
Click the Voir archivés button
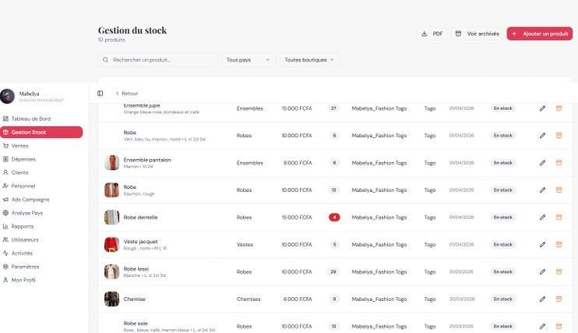pyautogui.click(x=477, y=34)
